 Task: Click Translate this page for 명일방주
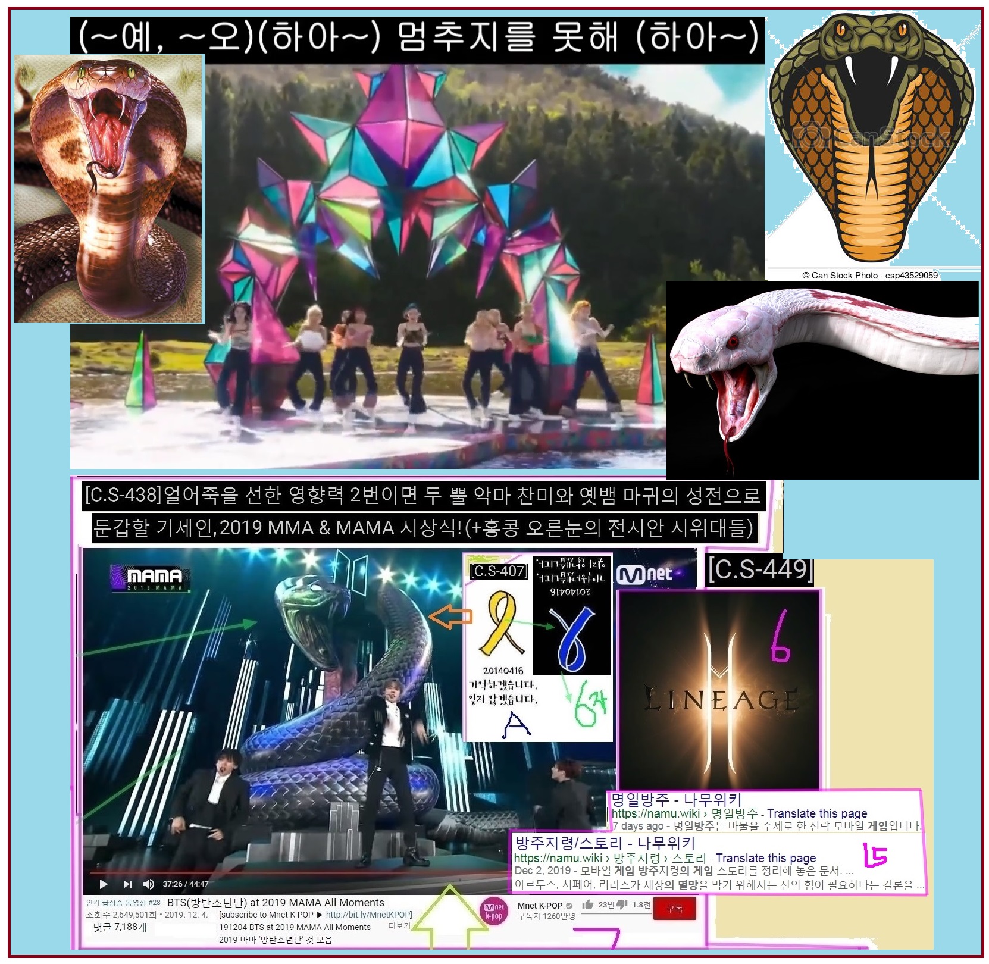817,813
